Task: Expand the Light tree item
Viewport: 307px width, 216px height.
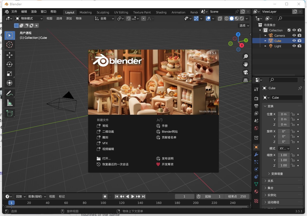Action: click(265, 46)
